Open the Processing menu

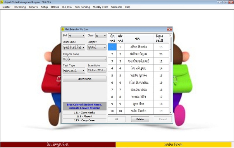tap(20, 7)
